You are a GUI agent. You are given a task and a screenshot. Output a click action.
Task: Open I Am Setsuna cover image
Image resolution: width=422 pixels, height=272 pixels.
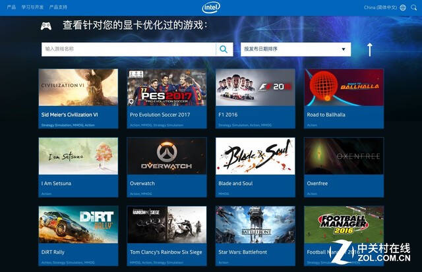coord(78,156)
